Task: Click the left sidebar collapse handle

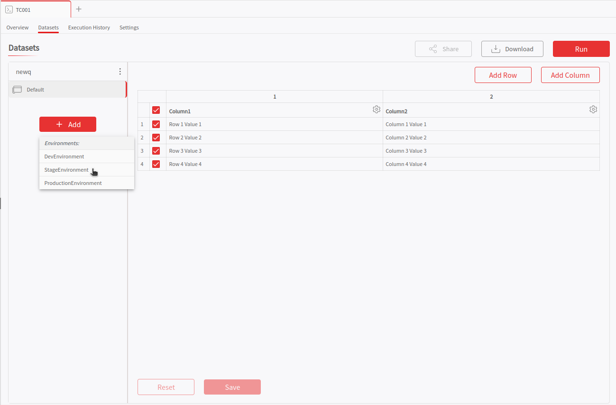Action: (1, 203)
